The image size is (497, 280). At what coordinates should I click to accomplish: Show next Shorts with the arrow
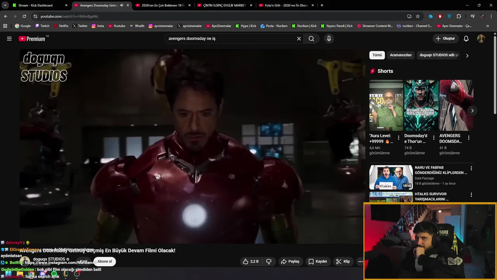472,111
